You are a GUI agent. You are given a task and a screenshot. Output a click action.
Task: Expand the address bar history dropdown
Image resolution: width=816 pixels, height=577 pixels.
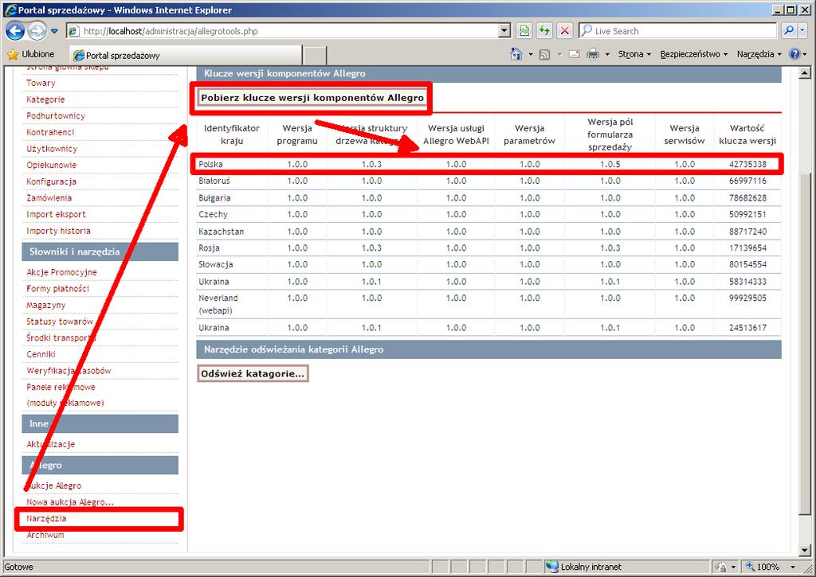[504, 31]
